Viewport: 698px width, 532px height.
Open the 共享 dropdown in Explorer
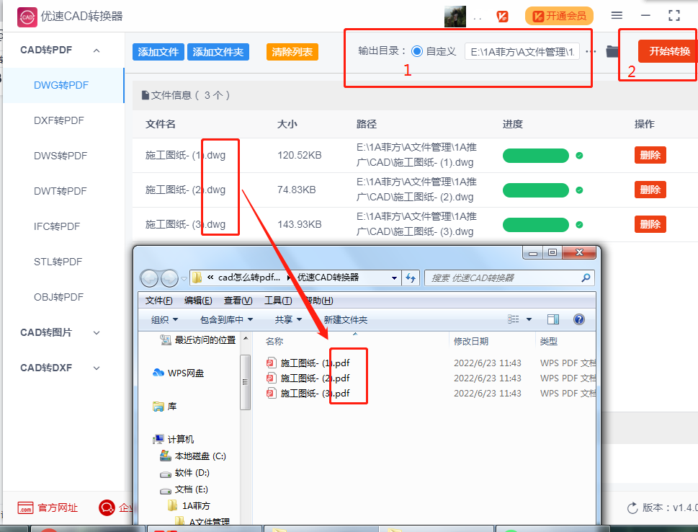288,319
